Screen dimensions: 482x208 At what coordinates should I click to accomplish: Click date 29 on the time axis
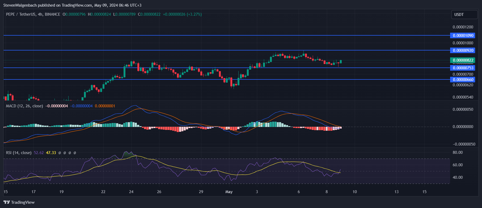click(x=201, y=192)
